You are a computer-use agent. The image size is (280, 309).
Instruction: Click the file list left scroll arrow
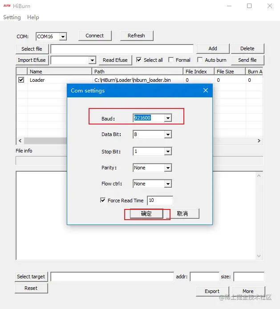coord(20,140)
